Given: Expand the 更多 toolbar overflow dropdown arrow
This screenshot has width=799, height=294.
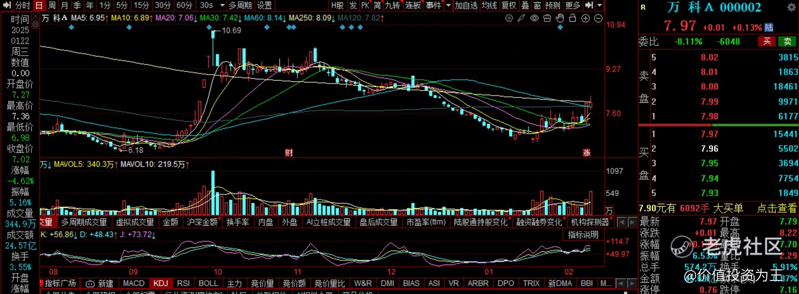Looking at the screenshot, I should click(599, 5).
